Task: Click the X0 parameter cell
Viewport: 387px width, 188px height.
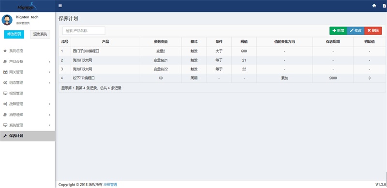Action: click(x=161, y=78)
